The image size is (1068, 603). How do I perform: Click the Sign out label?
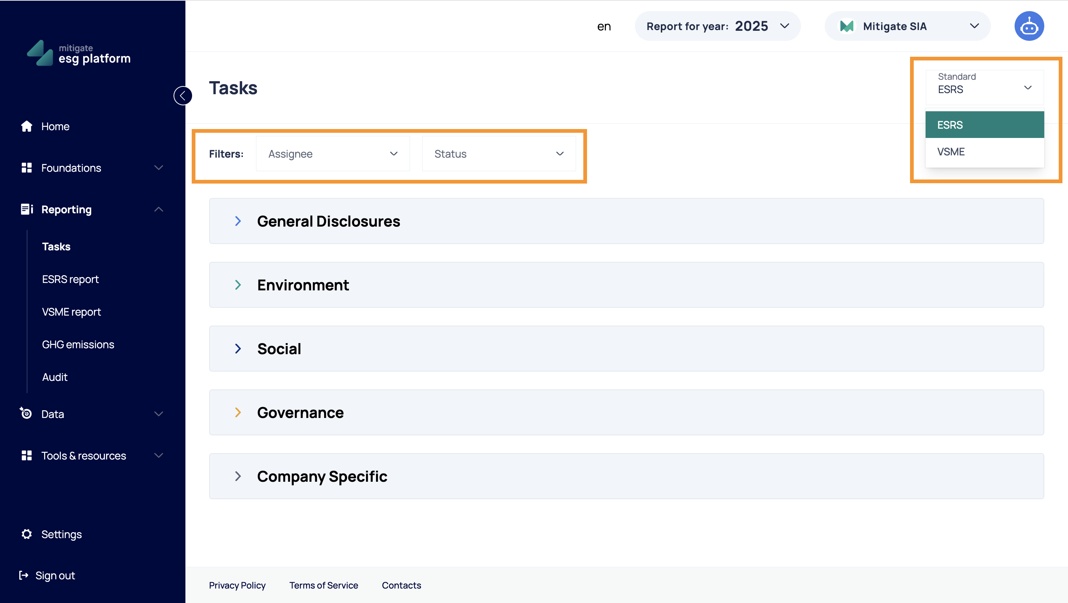55,576
